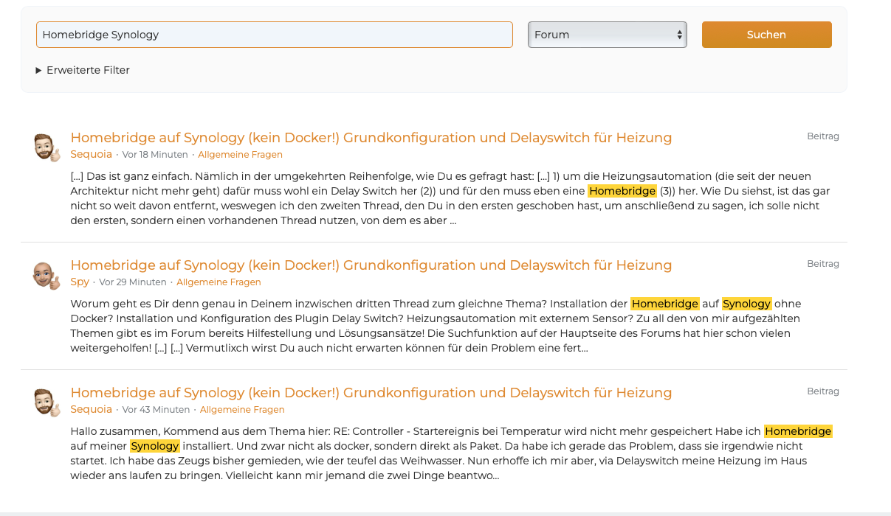Screen dimensions: 891x516
Task: Click the "Vor 18 Minuten" timestamp
Action: [x=155, y=155]
